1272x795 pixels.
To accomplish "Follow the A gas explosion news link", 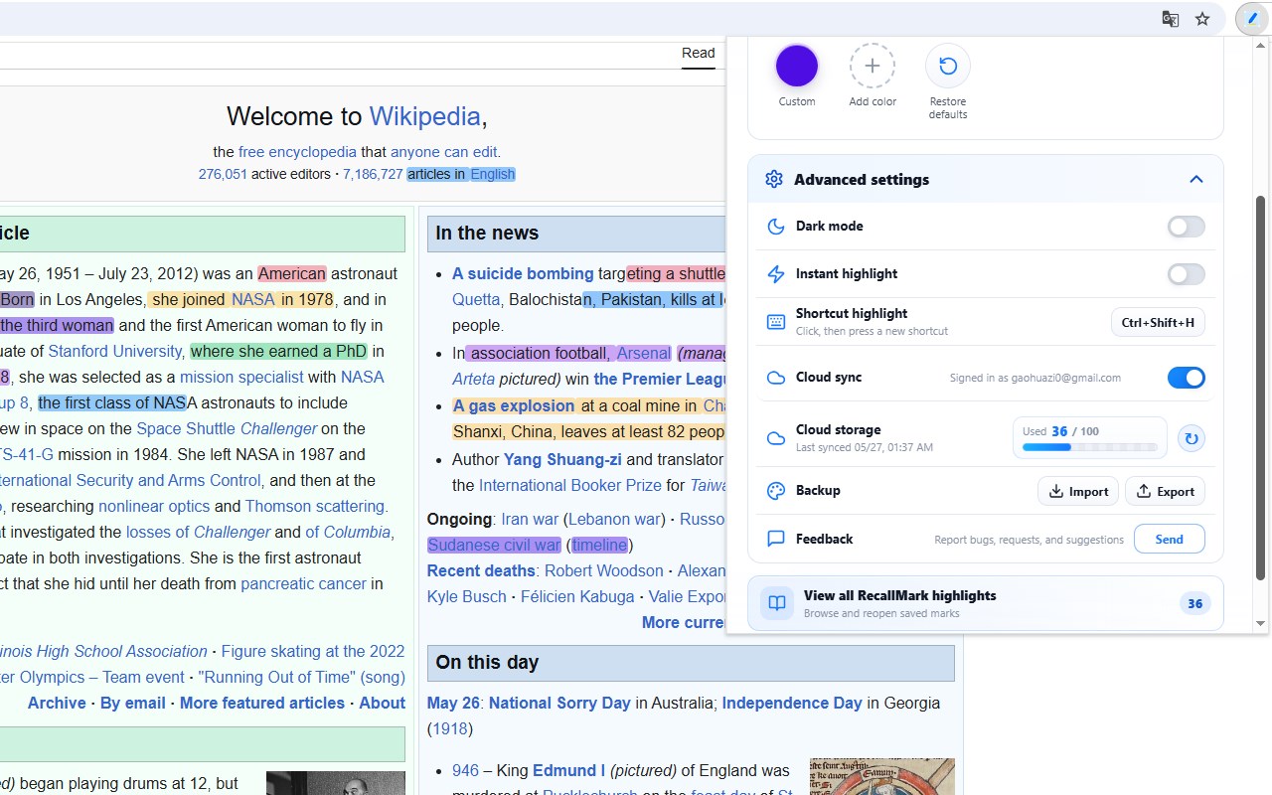I will tap(514, 405).
